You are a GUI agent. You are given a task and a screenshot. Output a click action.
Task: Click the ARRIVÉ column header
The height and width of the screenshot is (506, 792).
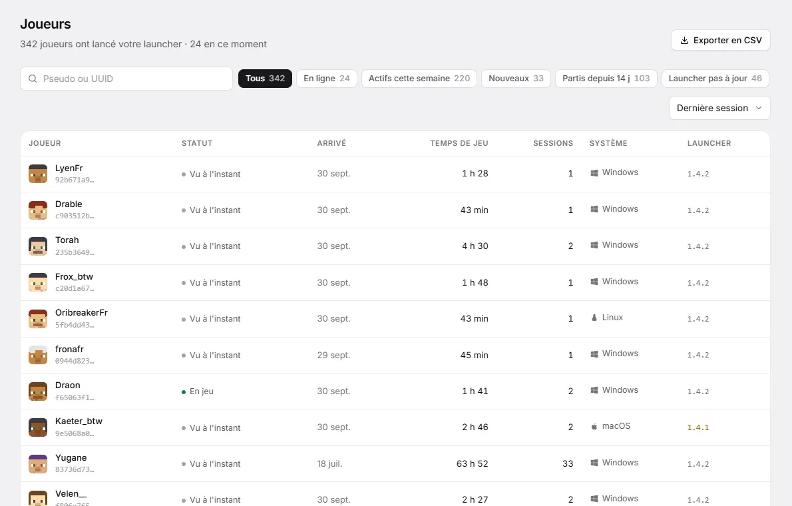pyautogui.click(x=332, y=144)
